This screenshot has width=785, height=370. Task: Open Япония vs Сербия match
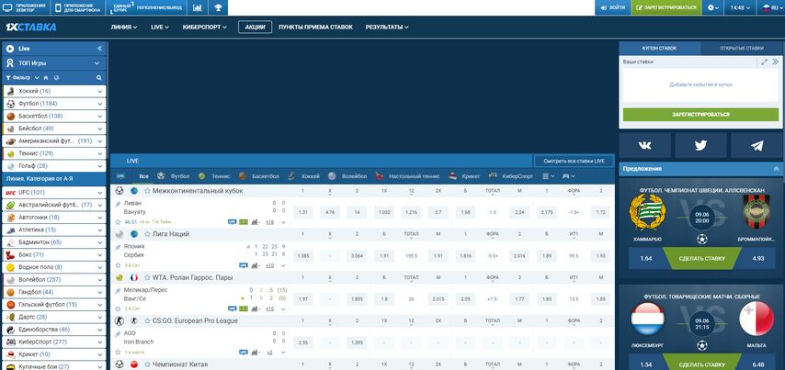pyautogui.click(x=134, y=251)
